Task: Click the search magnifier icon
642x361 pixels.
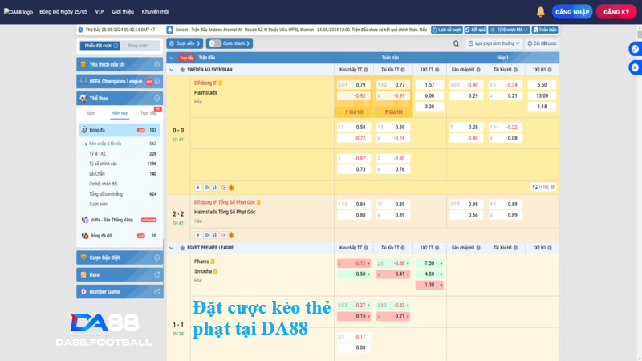Action: 457,43
